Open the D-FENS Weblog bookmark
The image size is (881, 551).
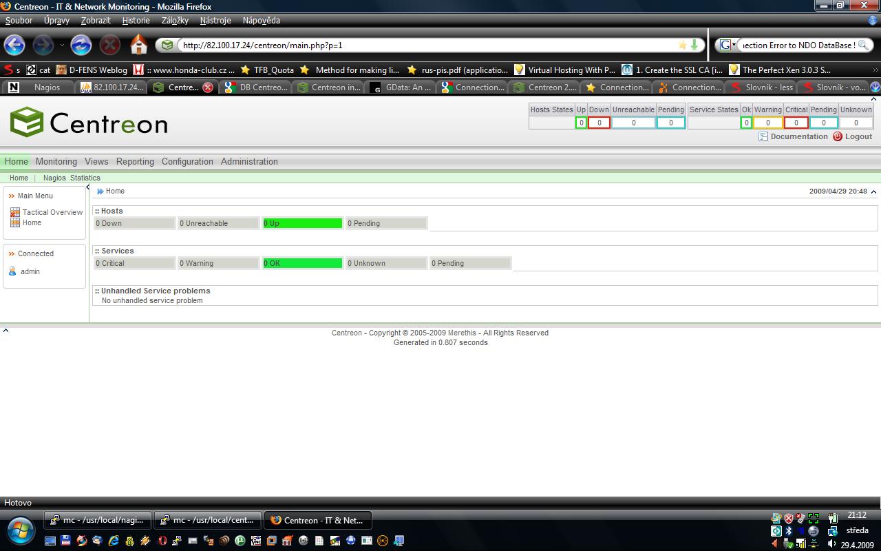click(x=92, y=70)
